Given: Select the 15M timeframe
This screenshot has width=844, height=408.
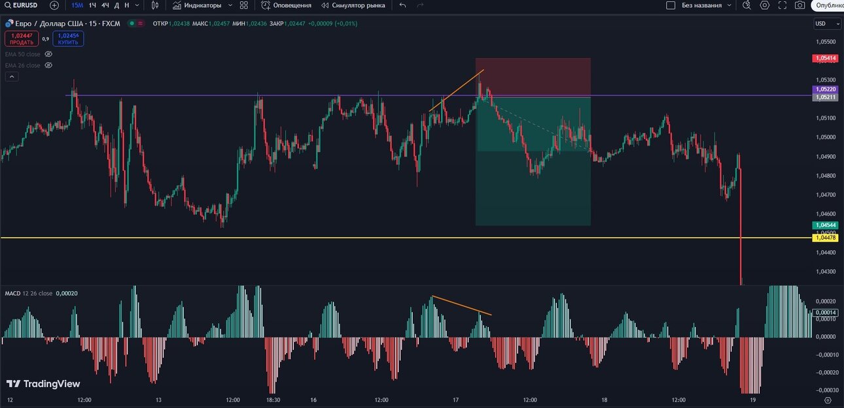Looking at the screenshot, I should pyautogui.click(x=77, y=5).
